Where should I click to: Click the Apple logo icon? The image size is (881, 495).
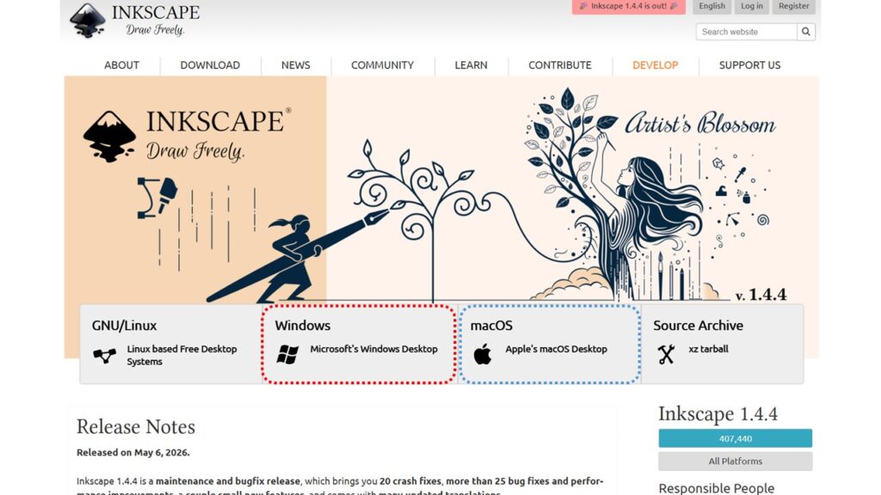point(482,355)
